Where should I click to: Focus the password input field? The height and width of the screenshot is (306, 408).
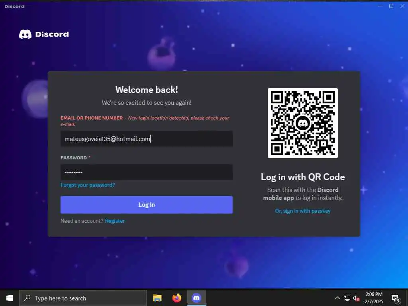pos(147,172)
